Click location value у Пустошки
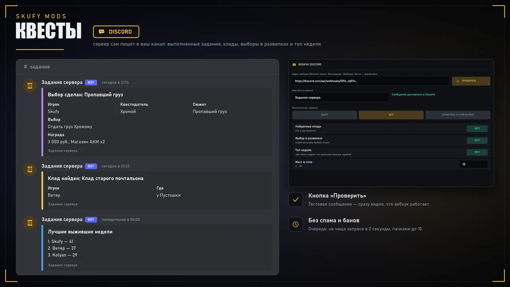510x287 pixels. click(169, 195)
